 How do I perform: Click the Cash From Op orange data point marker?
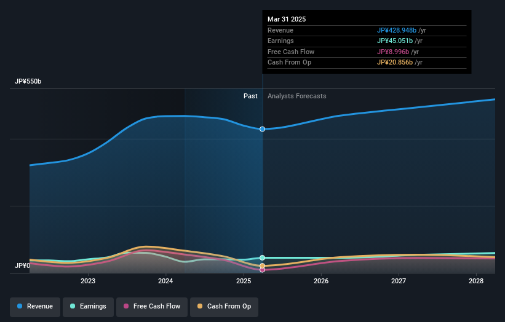pyautogui.click(x=263, y=265)
